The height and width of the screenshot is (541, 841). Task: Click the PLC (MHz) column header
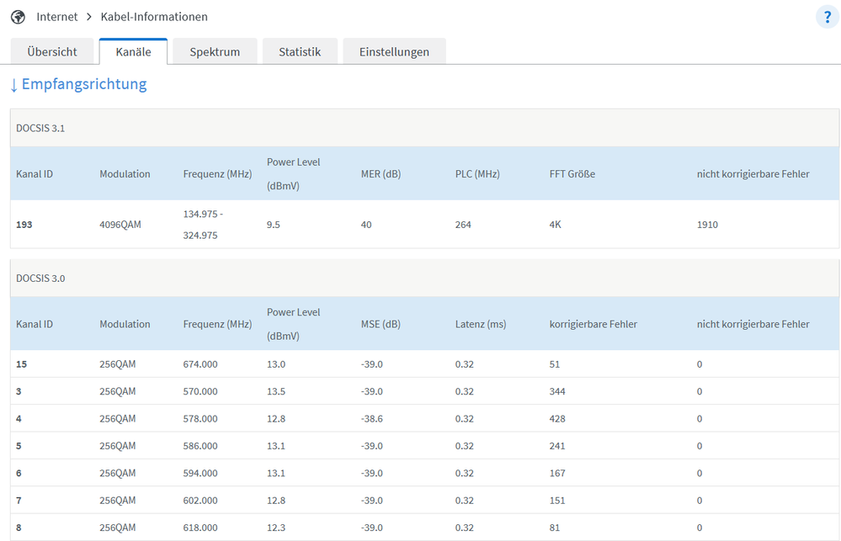coord(477,174)
